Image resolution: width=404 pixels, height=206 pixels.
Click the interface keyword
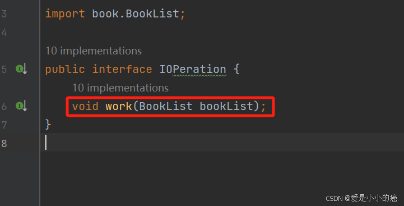tap(122, 69)
